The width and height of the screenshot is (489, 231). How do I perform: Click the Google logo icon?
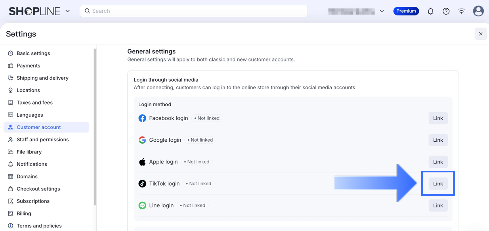point(142,140)
